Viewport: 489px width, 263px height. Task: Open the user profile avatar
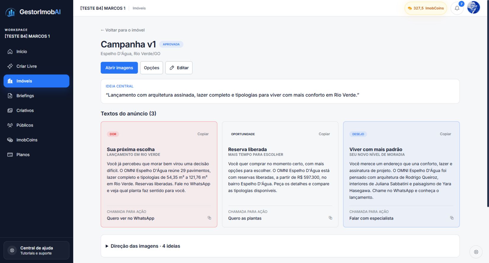click(x=474, y=8)
